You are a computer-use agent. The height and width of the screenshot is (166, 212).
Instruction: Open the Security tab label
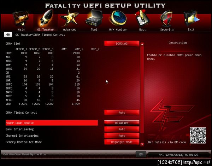click(x=167, y=29)
